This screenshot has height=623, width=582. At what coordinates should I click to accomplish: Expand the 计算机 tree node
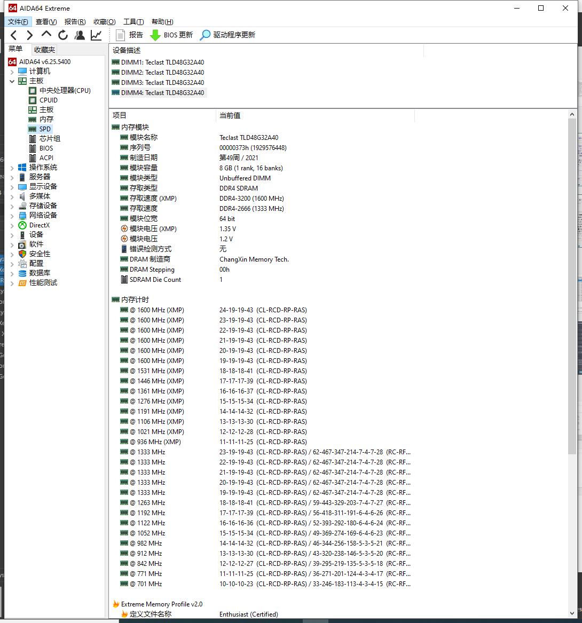(12, 72)
